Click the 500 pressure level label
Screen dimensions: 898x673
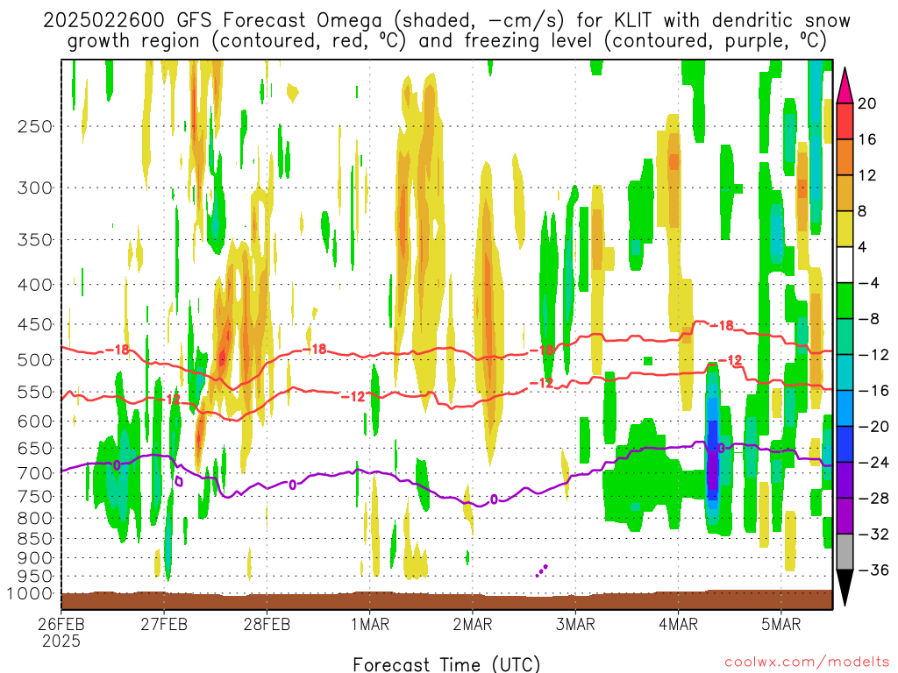point(35,360)
